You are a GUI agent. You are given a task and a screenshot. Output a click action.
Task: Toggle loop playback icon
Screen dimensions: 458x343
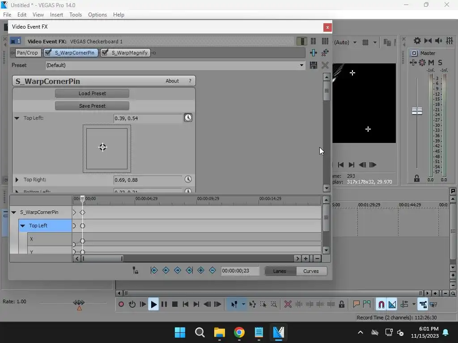[132, 305]
